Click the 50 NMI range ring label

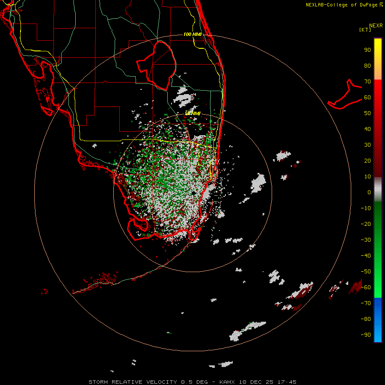point(193,113)
